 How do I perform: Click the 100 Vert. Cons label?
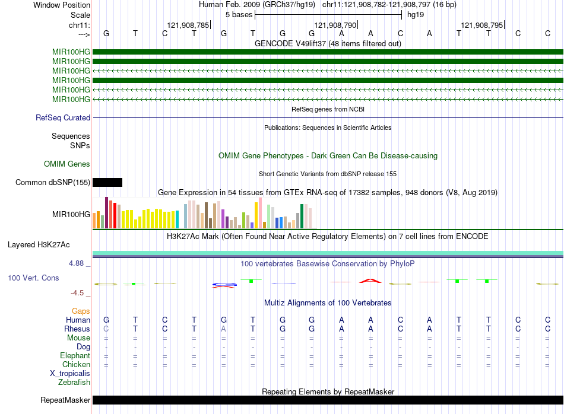(33, 278)
